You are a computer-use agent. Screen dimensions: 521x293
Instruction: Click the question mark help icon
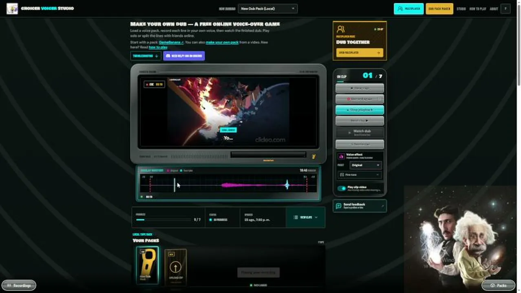[506, 9]
